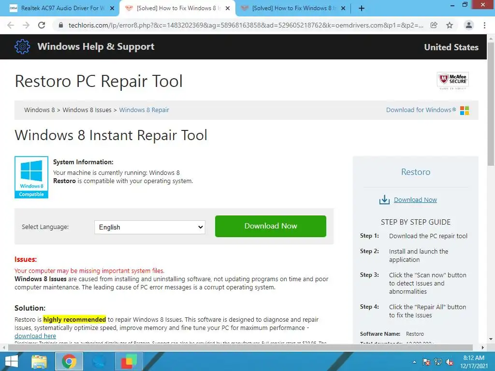The height and width of the screenshot is (371, 495).
Task: Close the third Solved How to Fix tab
Action: click(343, 9)
